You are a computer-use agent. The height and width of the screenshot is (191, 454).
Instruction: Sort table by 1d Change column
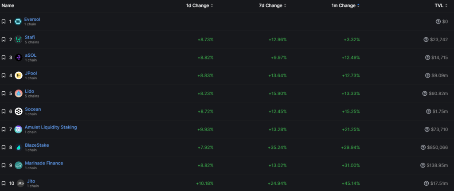coord(200,5)
